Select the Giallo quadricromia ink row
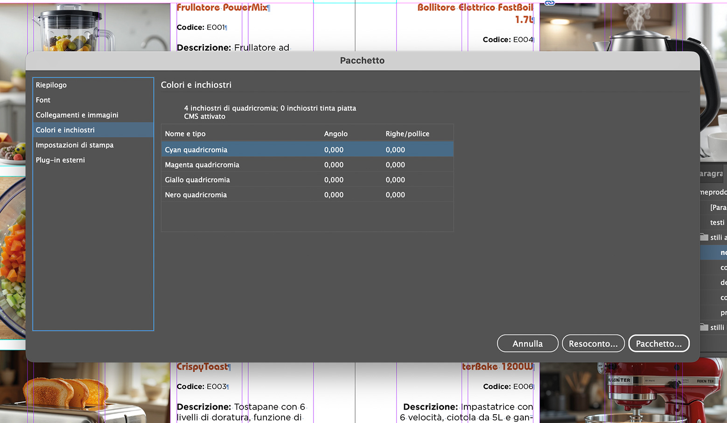This screenshot has height=423, width=727. (x=307, y=179)
